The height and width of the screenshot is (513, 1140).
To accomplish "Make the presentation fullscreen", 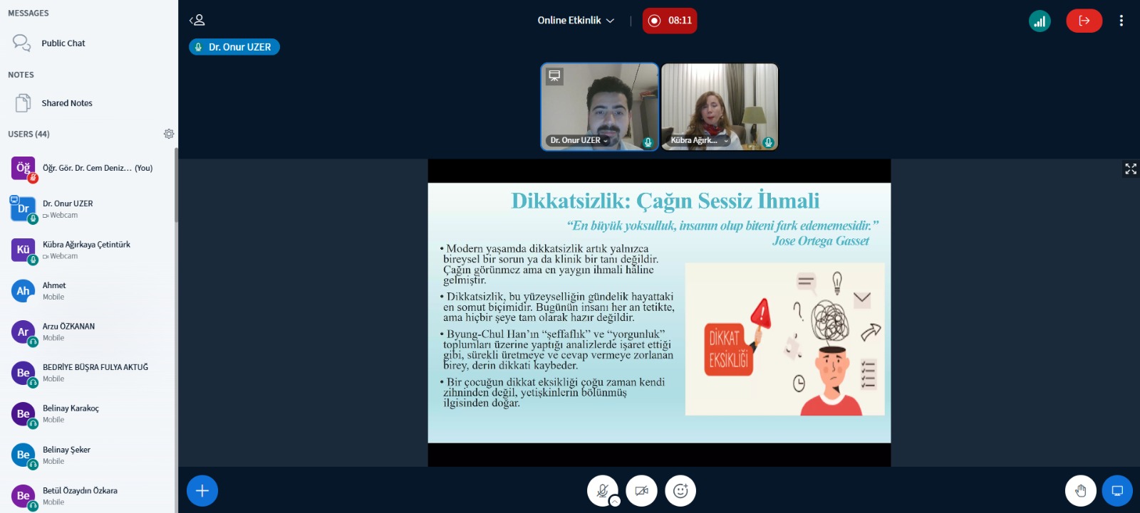I will (x=1130, y=169).
